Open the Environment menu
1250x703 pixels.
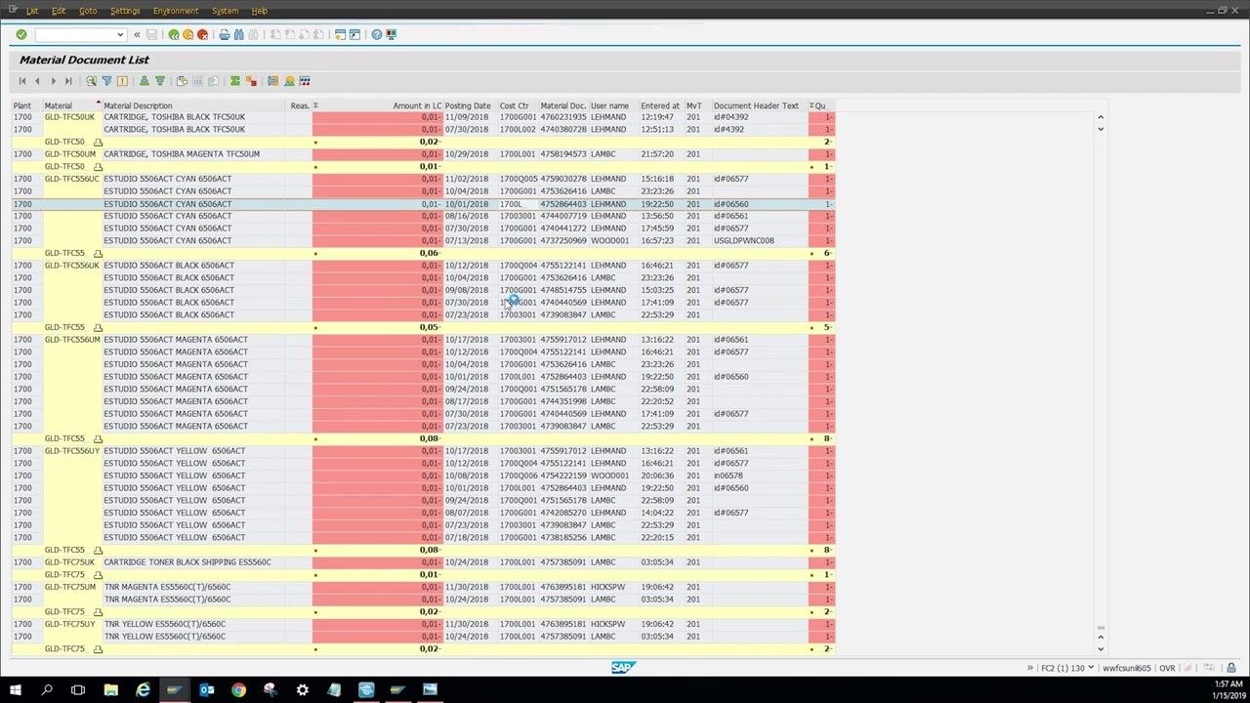pyautogui.click(x=176, y=11)
